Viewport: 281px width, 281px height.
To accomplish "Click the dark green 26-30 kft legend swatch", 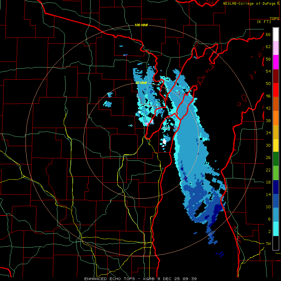I will tap(276, 159).
